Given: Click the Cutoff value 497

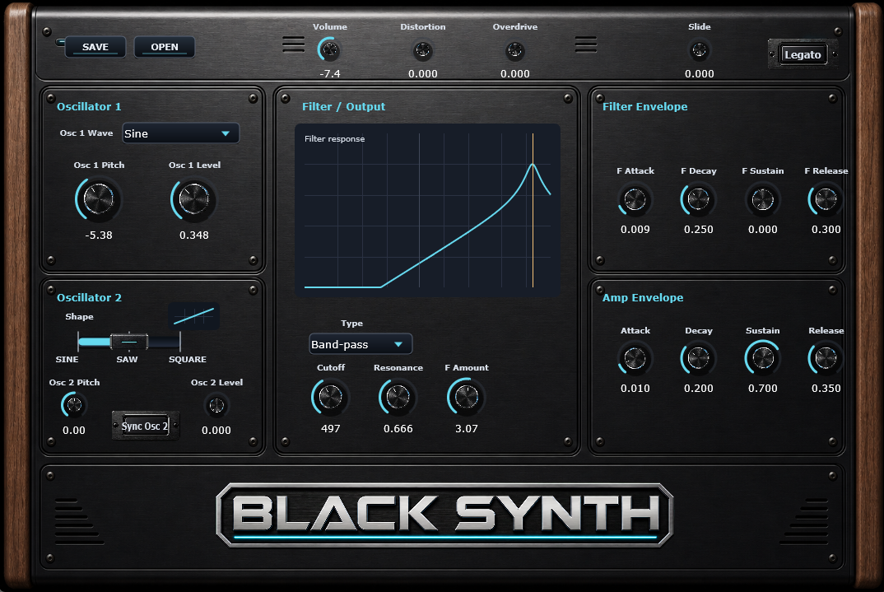Looking at the screenshot, I should (x=330, y=428).
